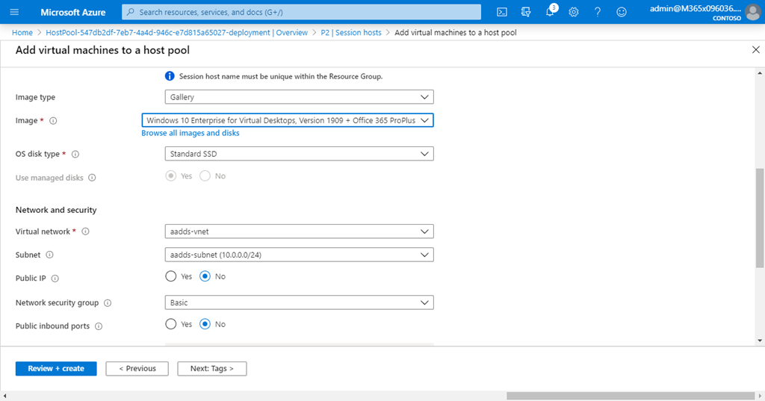Viewport: 765px width, 401px height.
Task: Open the notifications bell
Action: pyautogui.click(x=550, y=12)
